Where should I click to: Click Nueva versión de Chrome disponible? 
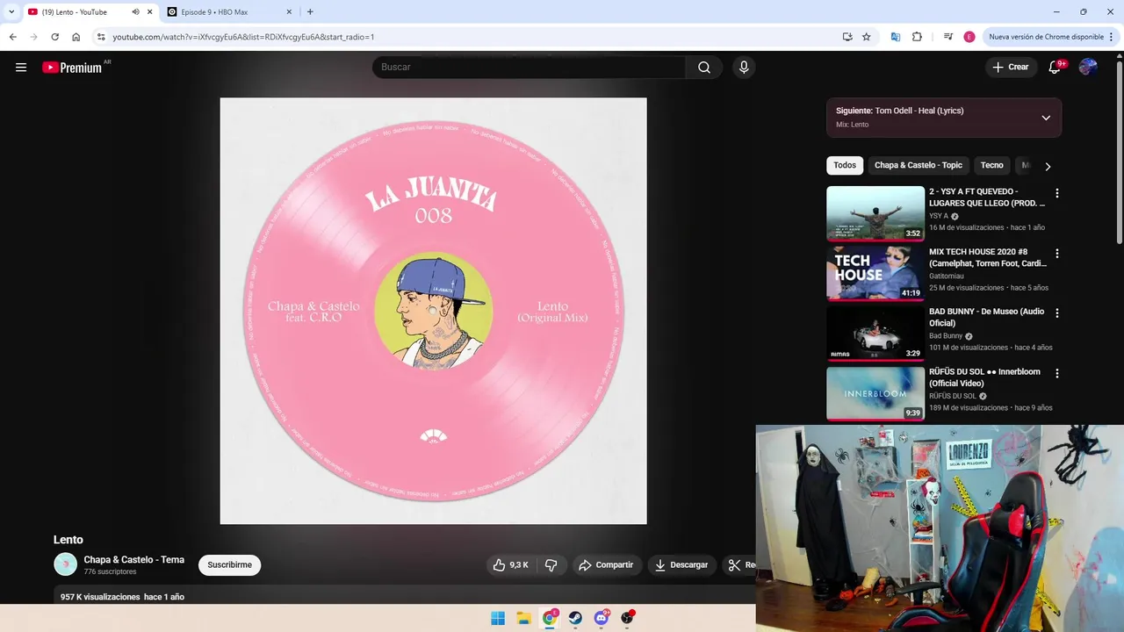(1046, 37)
